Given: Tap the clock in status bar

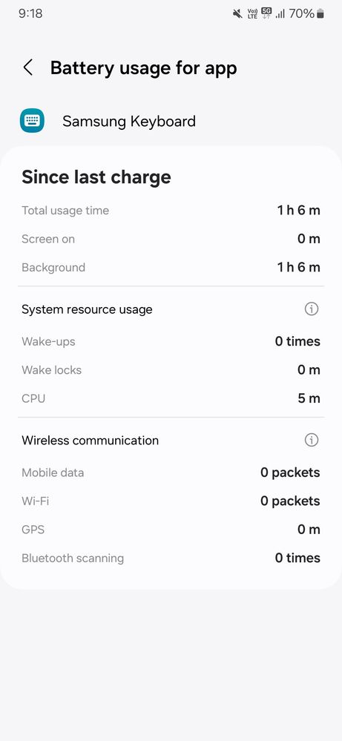Looking at the screenshot, I should [x=30, y=13].
